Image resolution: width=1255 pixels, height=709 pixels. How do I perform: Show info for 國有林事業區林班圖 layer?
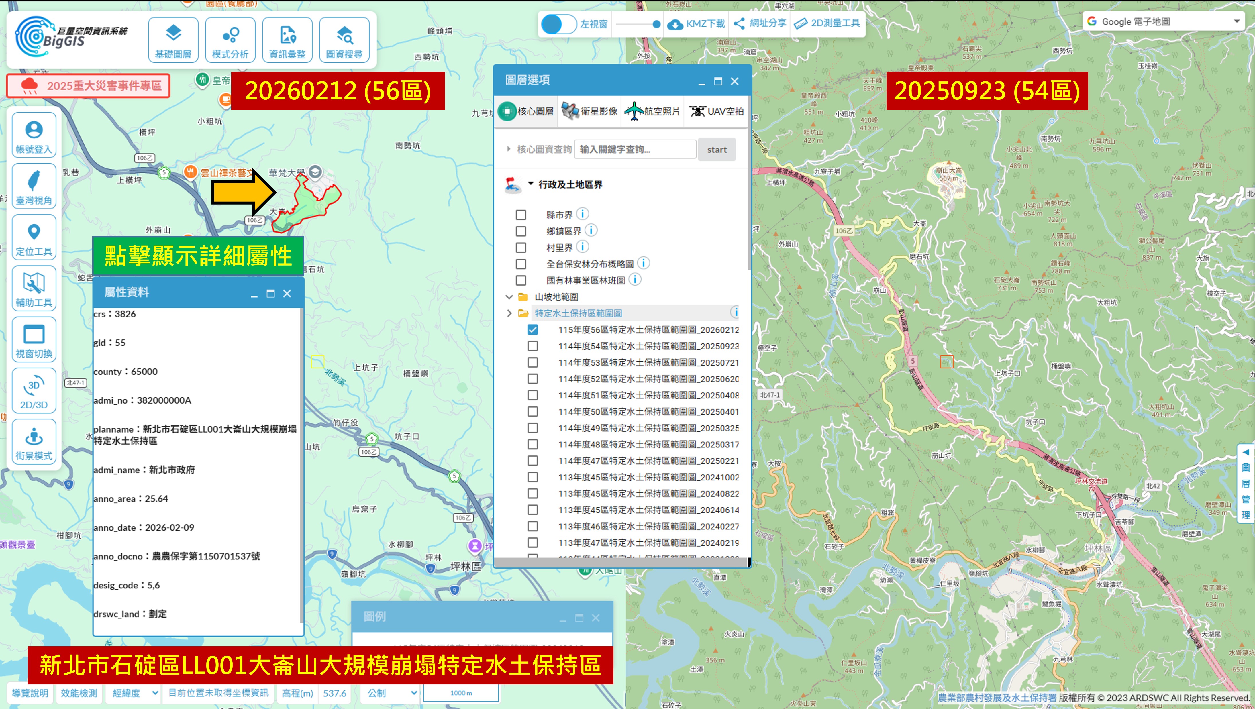[x=635, y=280]
